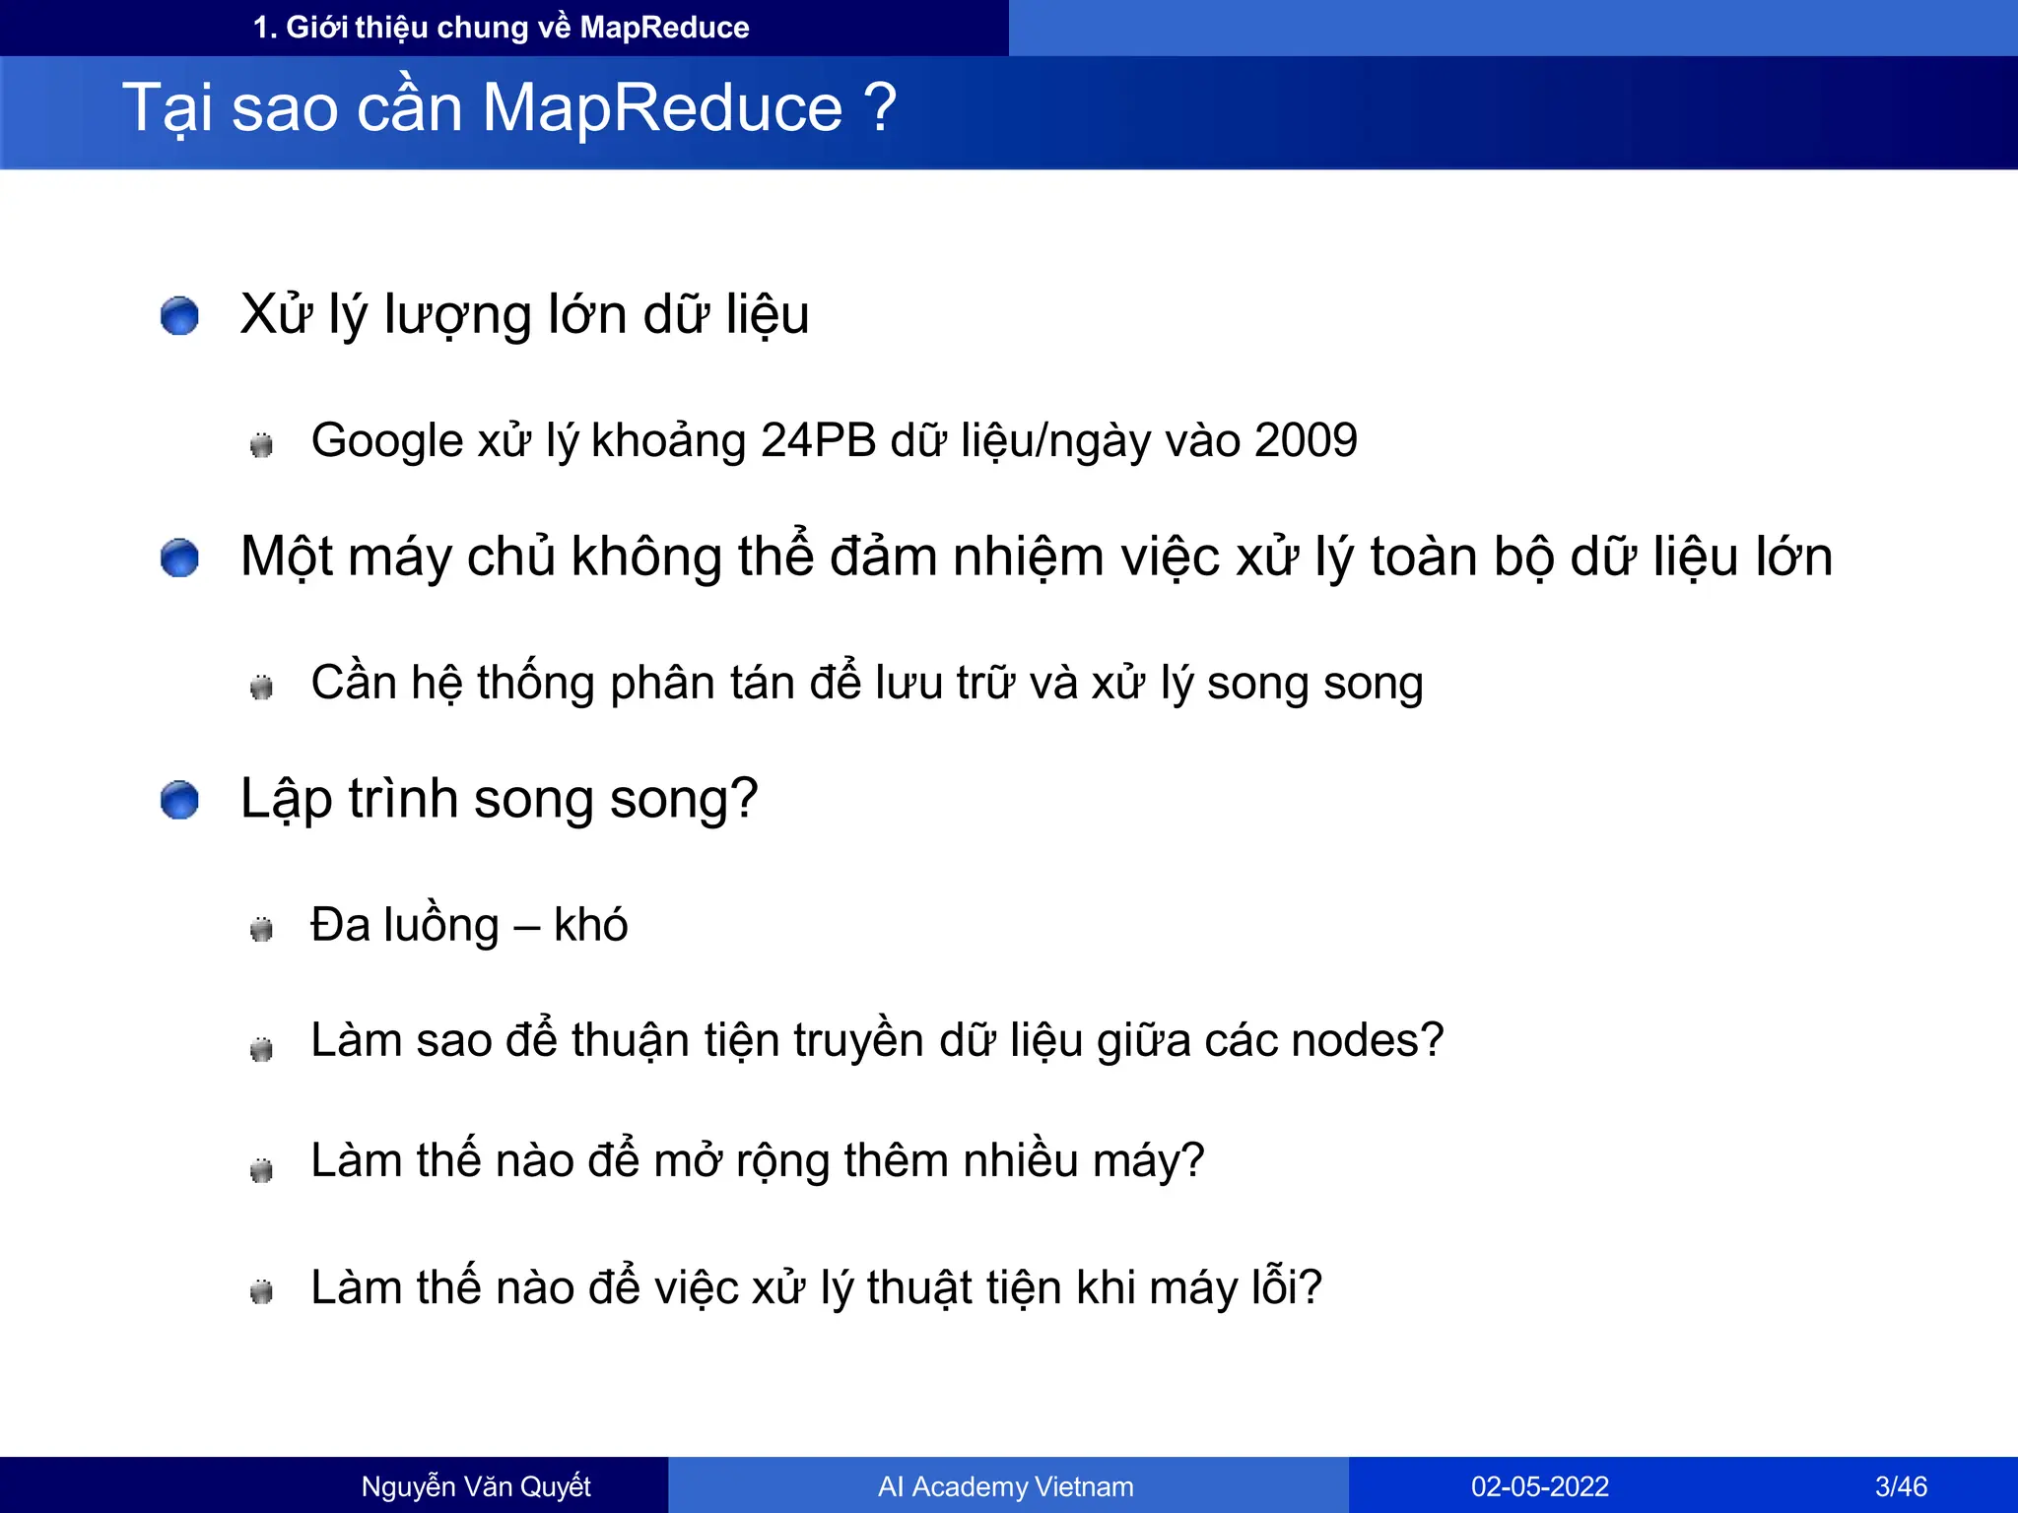Click bullet text 'Xử lý lượng lớn dữ liệu'
Viewport: 2018px width, 1513px height.
tap(524, 315)
